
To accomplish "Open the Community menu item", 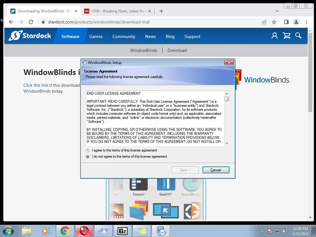I will pyautogui.click(x=124, y=36).
